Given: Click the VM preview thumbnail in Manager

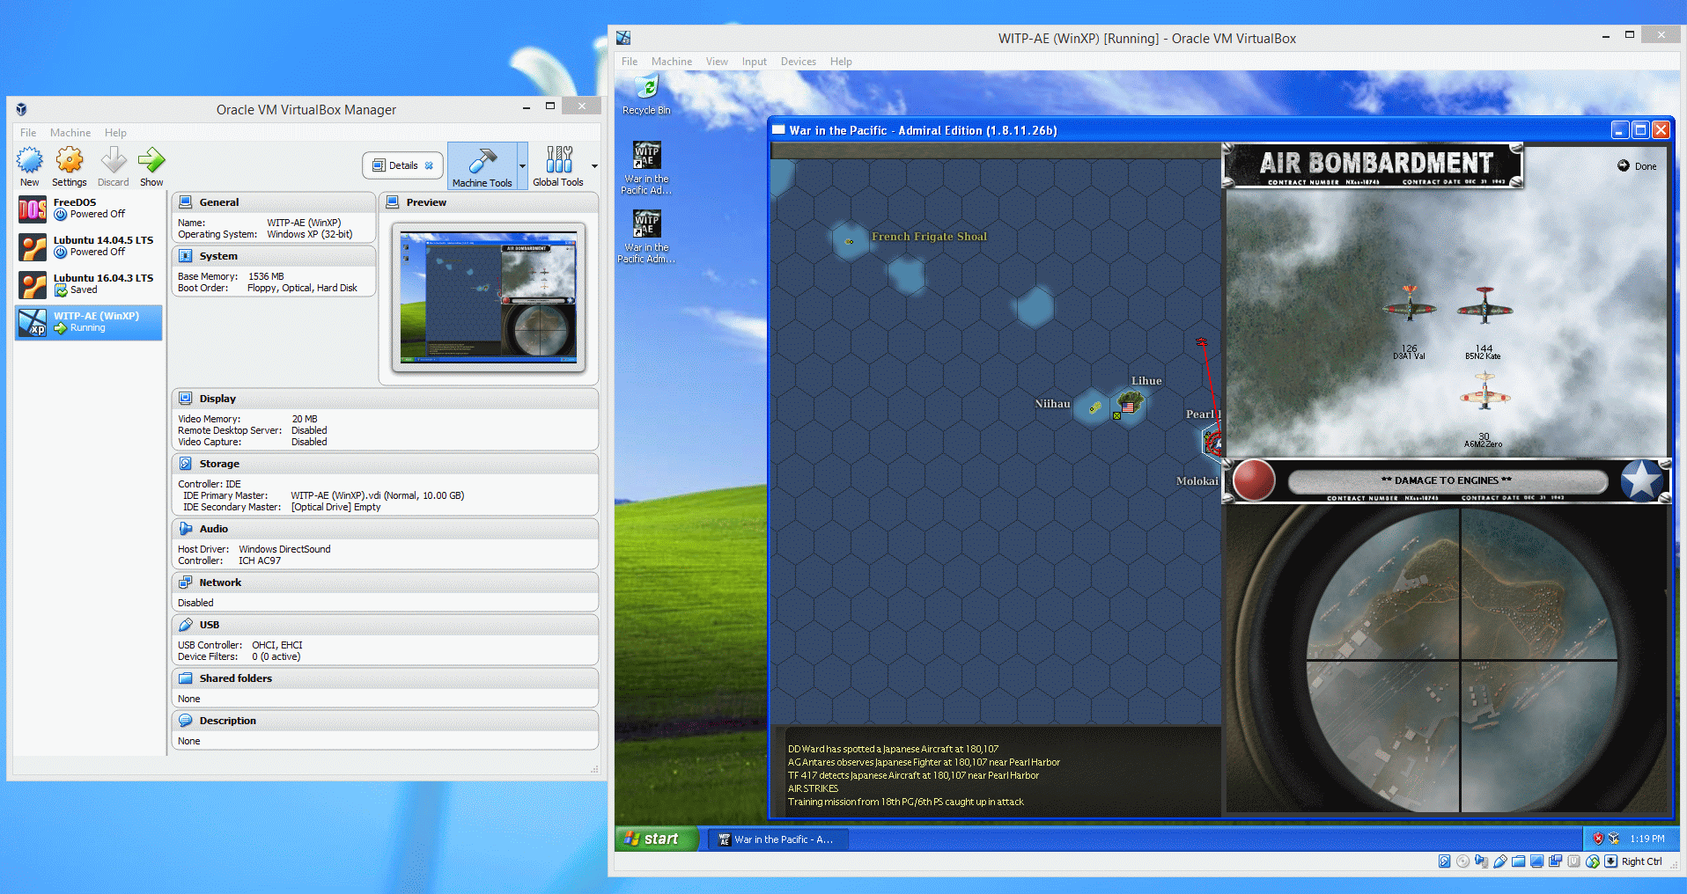Looking at the screenshot, I should [x=489, y=297].
